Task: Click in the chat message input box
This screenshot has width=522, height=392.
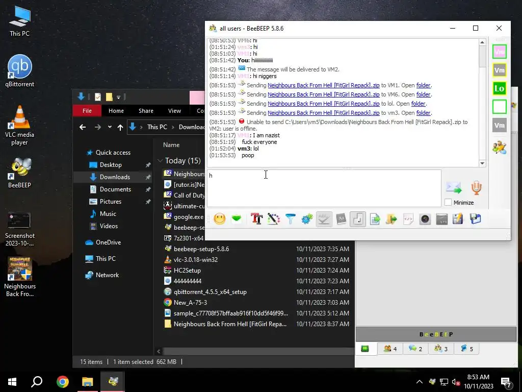Action: point(324,188)
